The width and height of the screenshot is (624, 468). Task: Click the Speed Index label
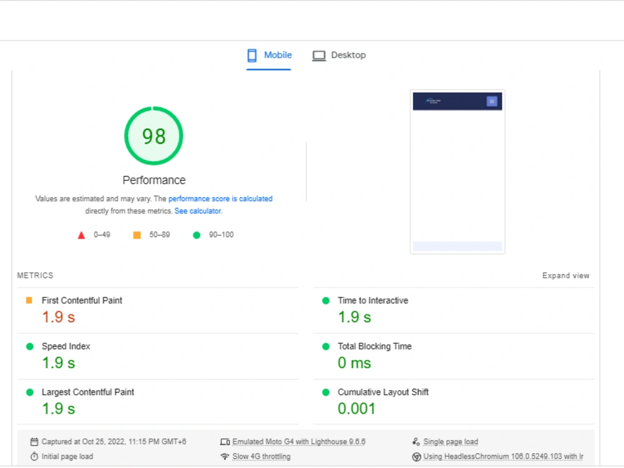[x=66, y=346]
